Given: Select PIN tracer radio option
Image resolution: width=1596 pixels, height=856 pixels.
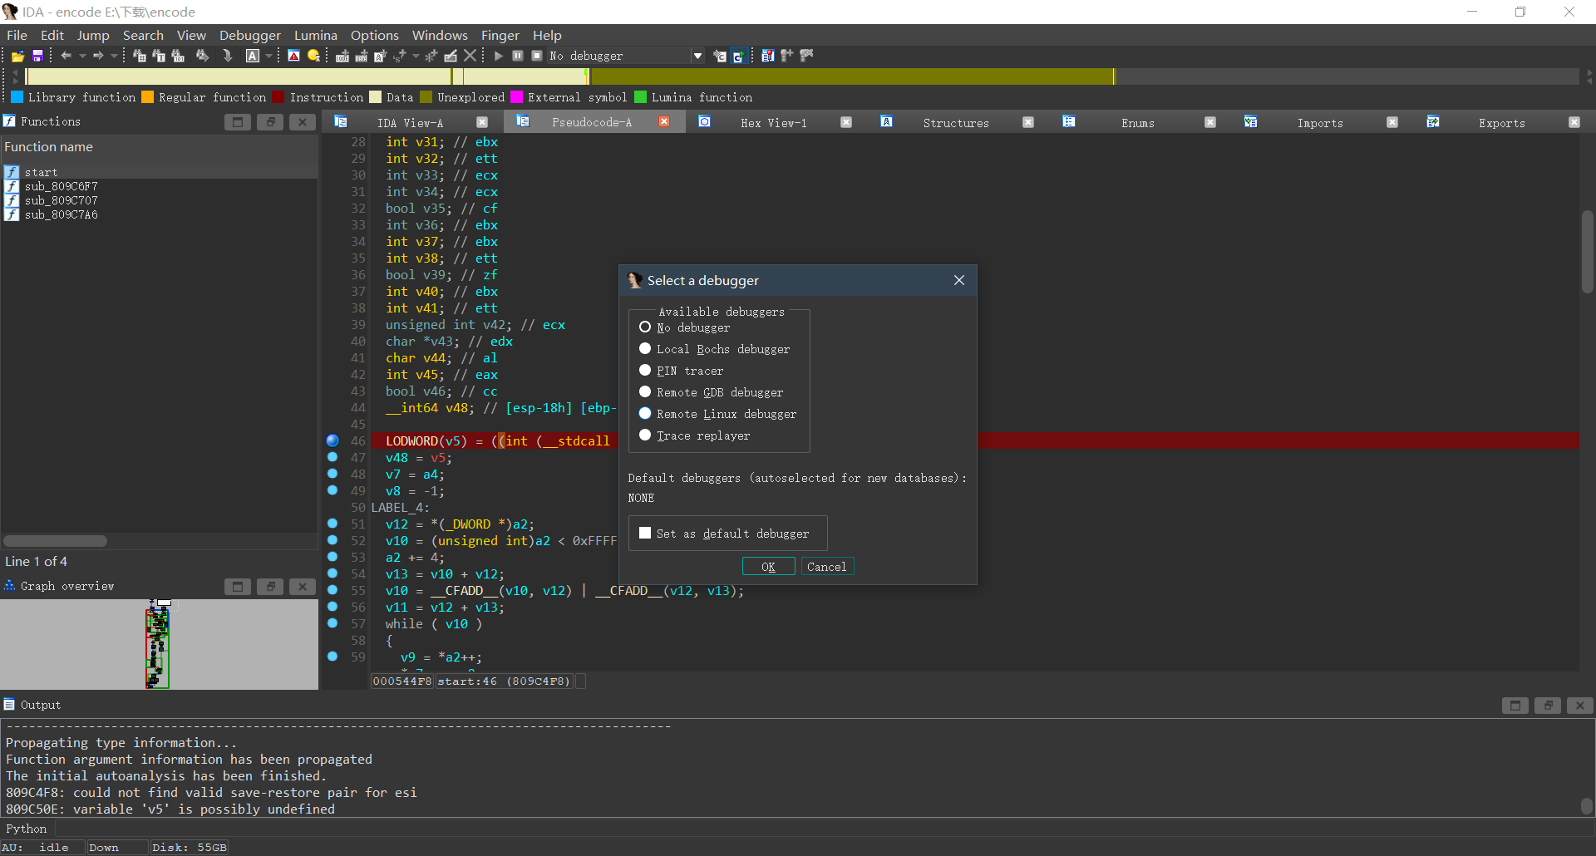Looking at the screenshot, I should point(681,371).
